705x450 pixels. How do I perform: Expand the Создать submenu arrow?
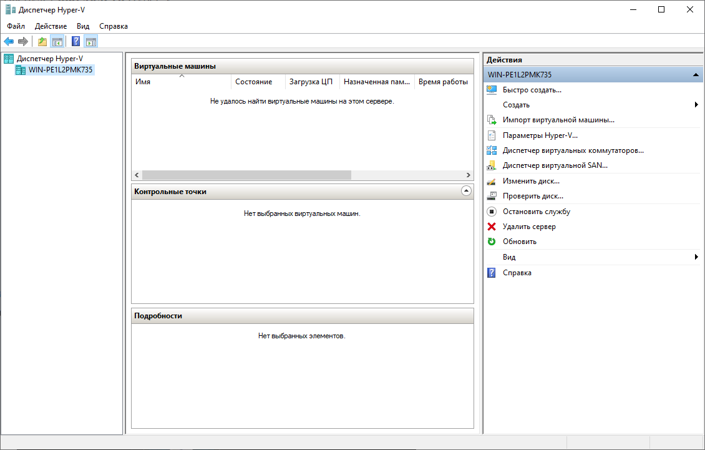(x=696, y=105)
